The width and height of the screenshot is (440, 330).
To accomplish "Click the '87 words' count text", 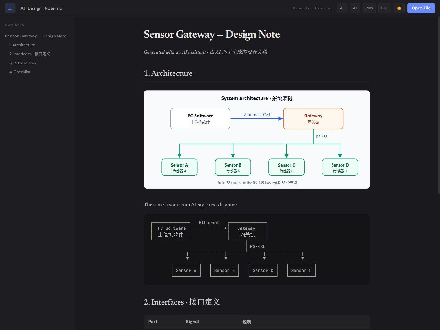I will (x=301, y=8).
